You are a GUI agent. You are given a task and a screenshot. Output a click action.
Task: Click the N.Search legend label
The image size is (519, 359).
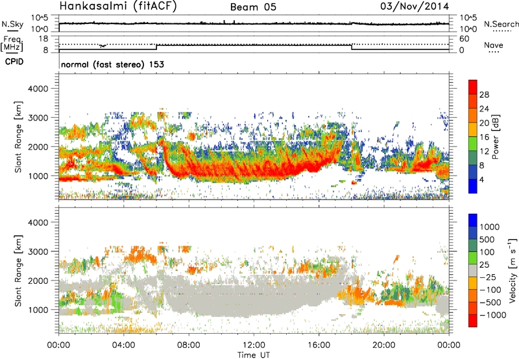coord(501,24)
